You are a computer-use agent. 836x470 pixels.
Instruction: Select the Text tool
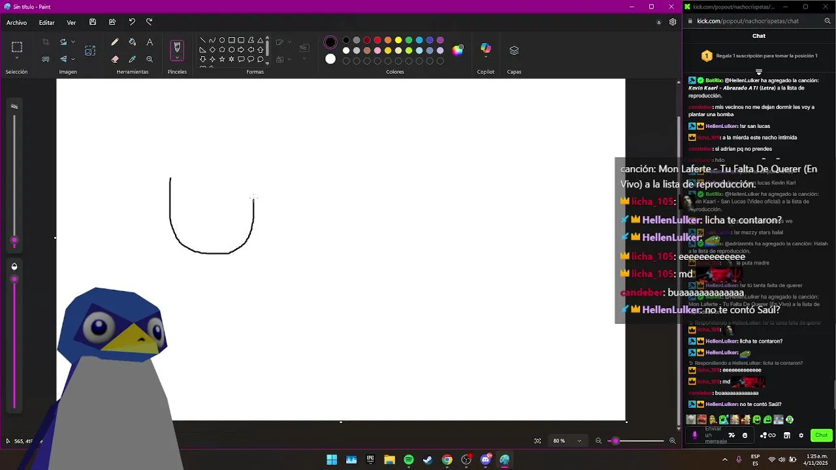(150, 42)
